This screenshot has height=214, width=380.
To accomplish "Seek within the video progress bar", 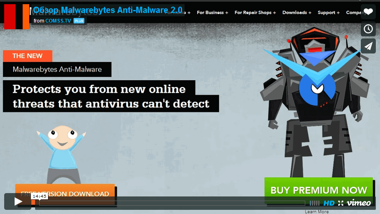I will 172,203.
